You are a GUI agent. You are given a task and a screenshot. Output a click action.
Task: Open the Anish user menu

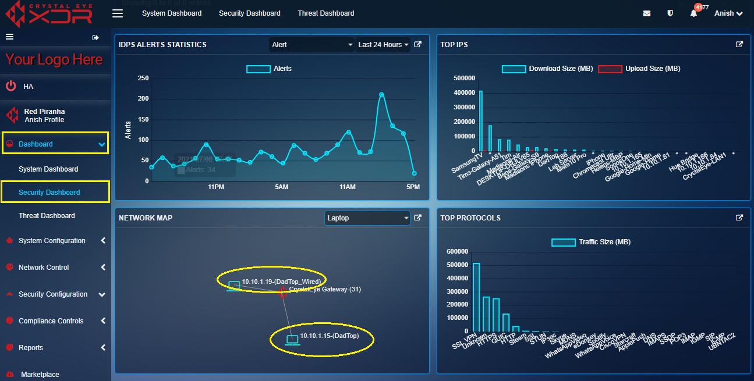click(728, 13)
